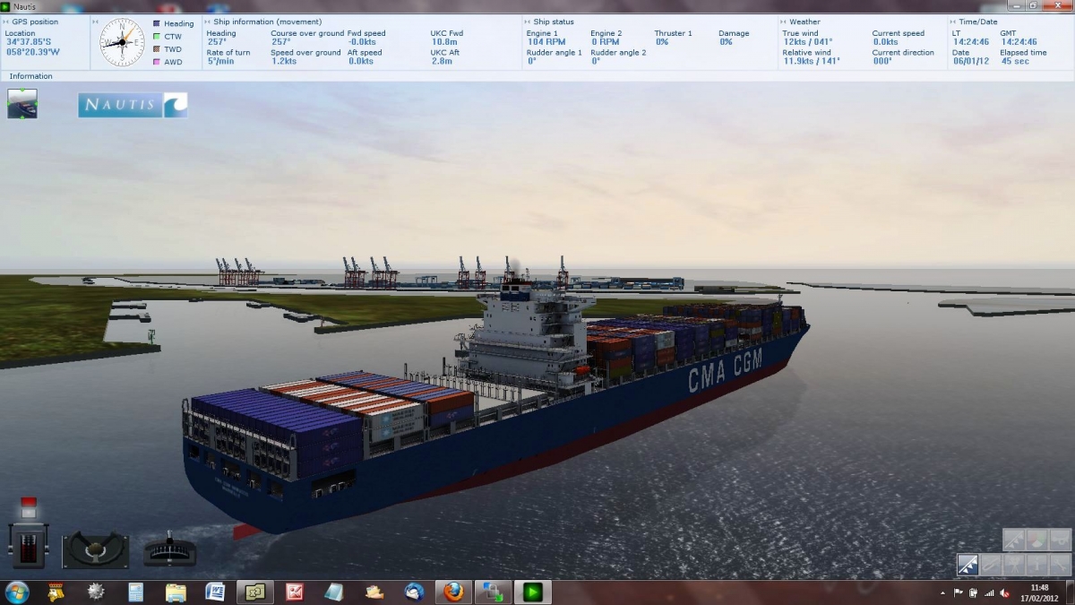This screenshot has height=605, width=1075.
Task: Click the muted volume tray icon
Action: [1003, 593]
